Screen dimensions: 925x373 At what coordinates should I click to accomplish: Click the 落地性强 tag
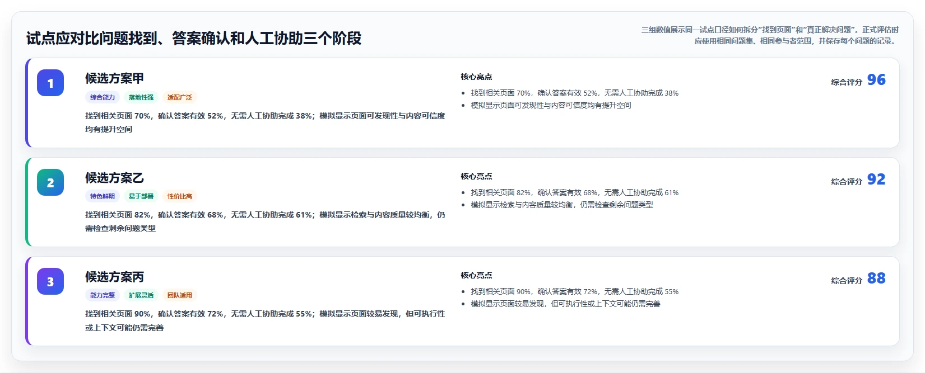[141, 97]
